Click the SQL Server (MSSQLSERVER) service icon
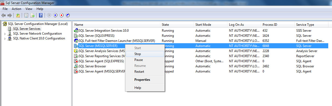This screenshot has width=332, height=106. 76,46
